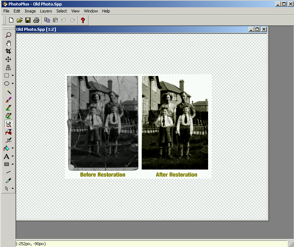This screenshot has height=247, width=294.
Task: Click the status bar coordinates '(-252pix, -90pix)'
Action: tap(31, 244)
